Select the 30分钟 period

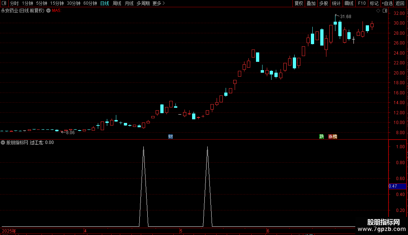tap(74, 3)
